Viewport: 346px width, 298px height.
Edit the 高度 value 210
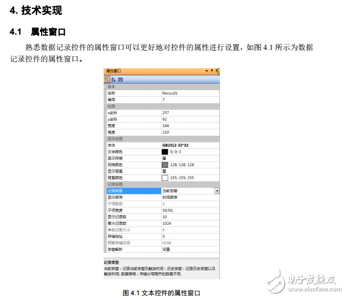(x=166, y=133)
